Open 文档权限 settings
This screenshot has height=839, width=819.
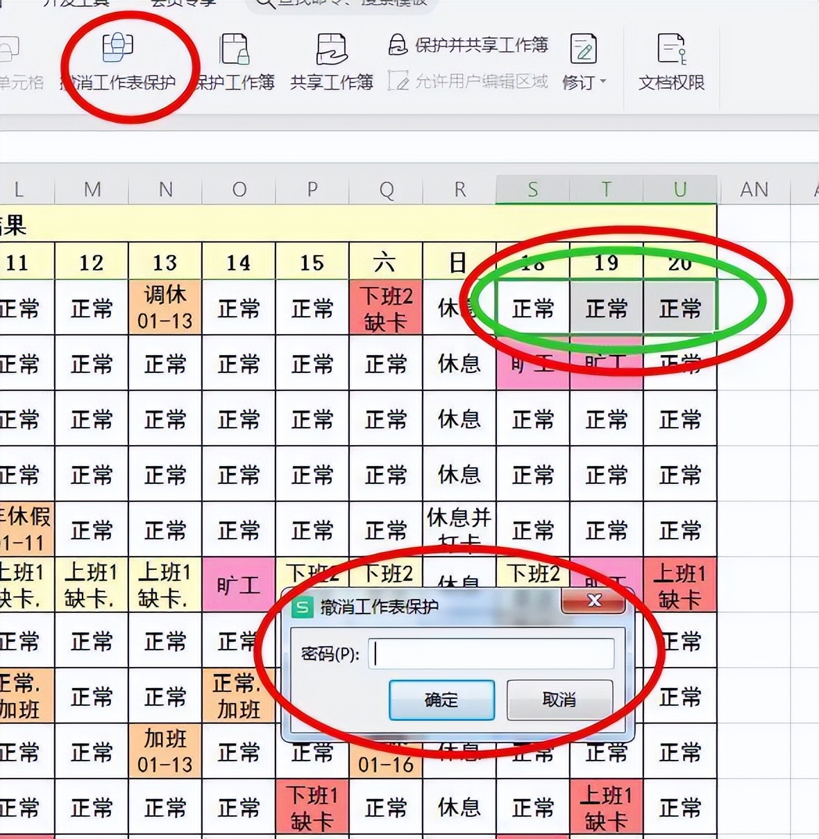point(671,63)
